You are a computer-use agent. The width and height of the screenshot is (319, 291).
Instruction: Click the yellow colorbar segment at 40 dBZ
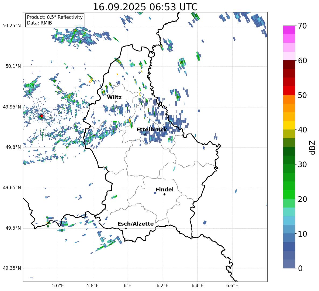click(289, 125)
